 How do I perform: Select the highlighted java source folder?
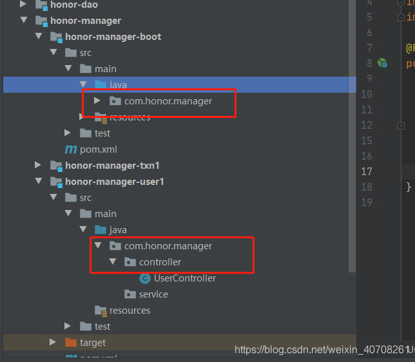[117, 84]
